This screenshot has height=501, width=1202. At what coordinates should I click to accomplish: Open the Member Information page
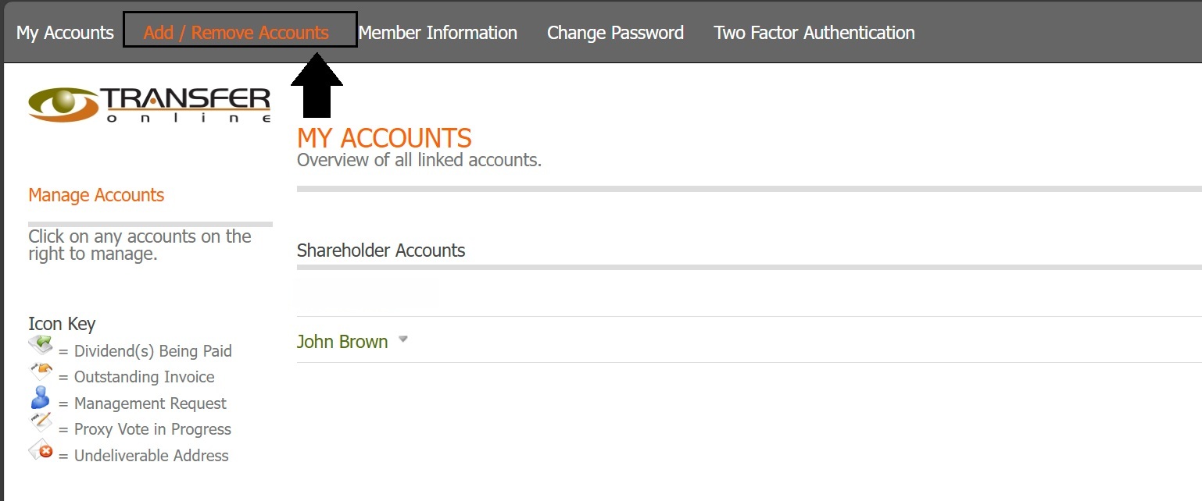click(x=438, y=33)
